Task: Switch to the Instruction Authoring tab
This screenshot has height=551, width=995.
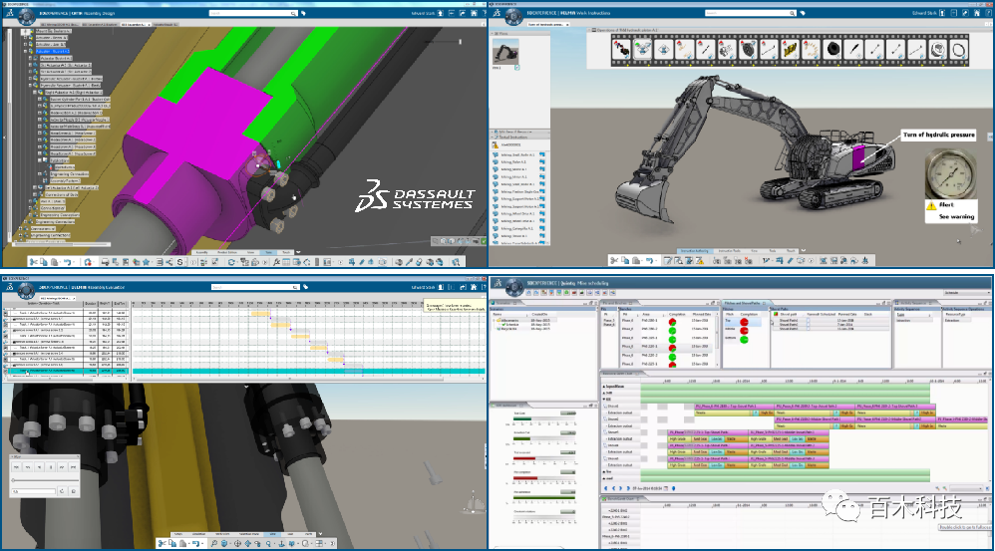Action: tap(693, 251)
